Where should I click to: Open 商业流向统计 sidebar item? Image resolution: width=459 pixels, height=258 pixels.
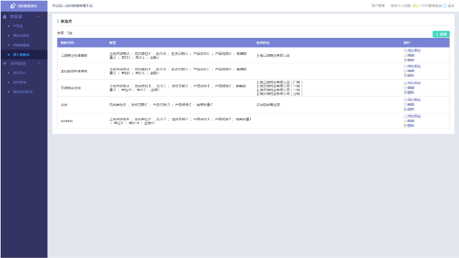(x=23, y=91)
